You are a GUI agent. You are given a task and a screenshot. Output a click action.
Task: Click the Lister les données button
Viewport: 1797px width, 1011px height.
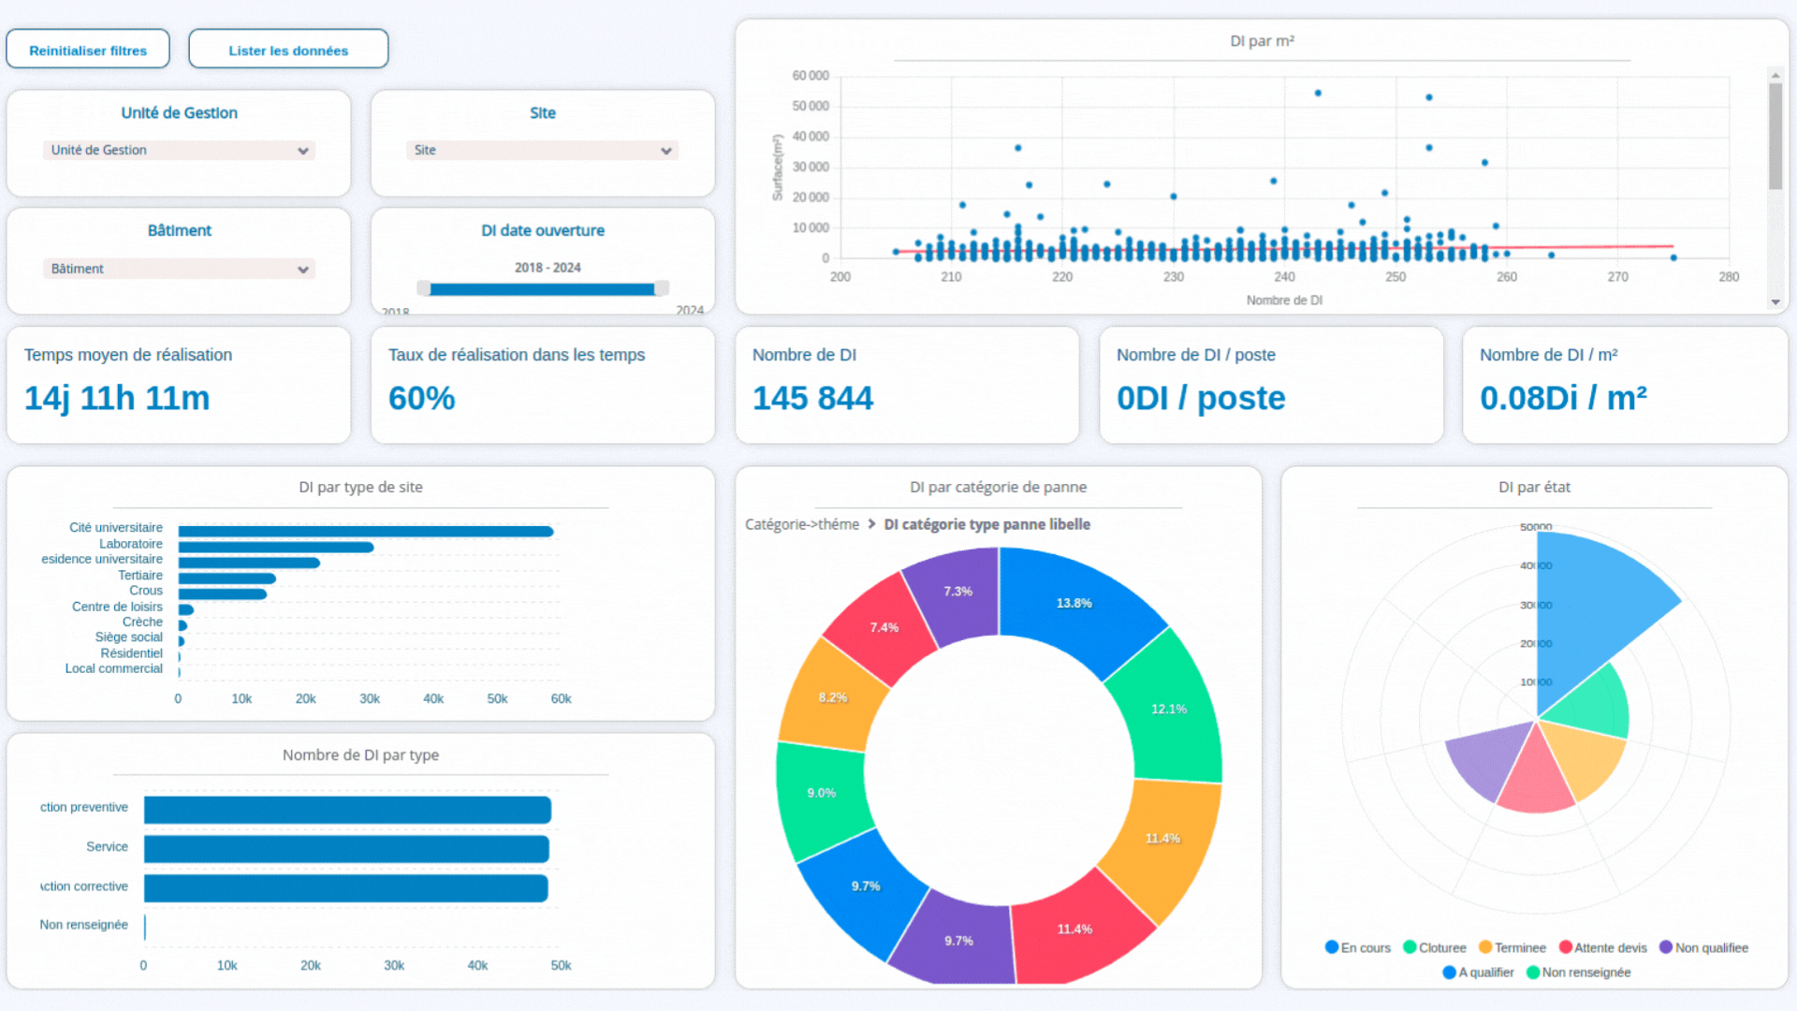pos(288,50)
